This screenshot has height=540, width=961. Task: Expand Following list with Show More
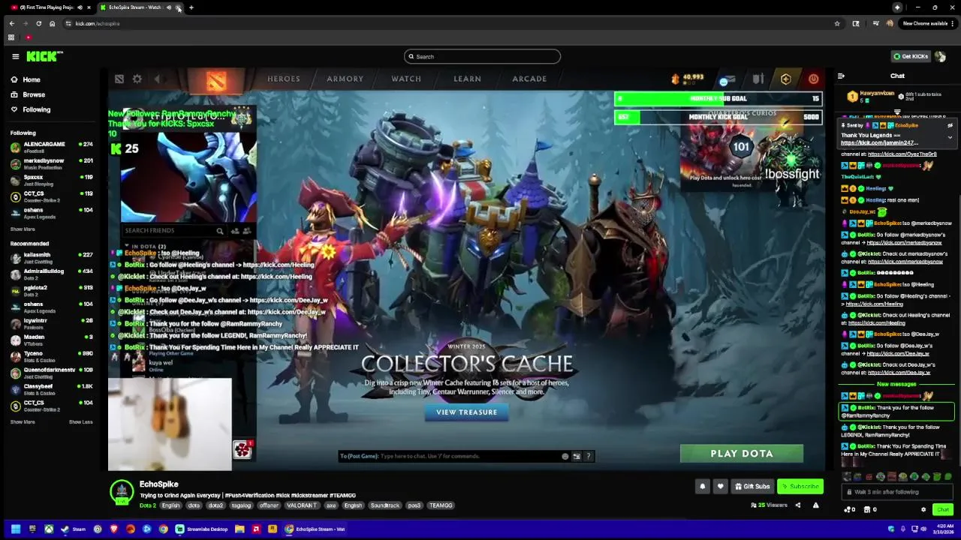tap(23, 229)
